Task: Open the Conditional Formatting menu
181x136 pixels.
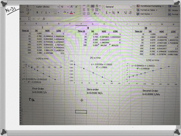Action: click(150, 6)
